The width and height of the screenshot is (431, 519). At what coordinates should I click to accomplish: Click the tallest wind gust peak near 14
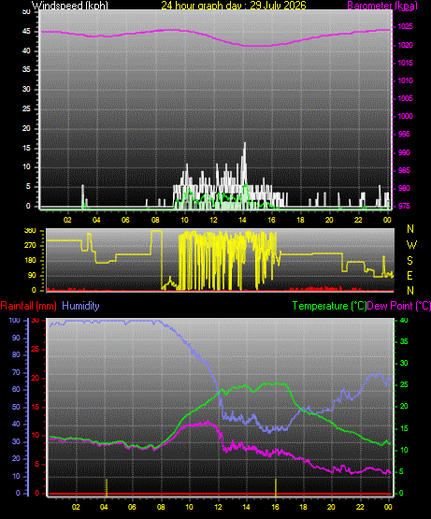[x=245, y=143]
